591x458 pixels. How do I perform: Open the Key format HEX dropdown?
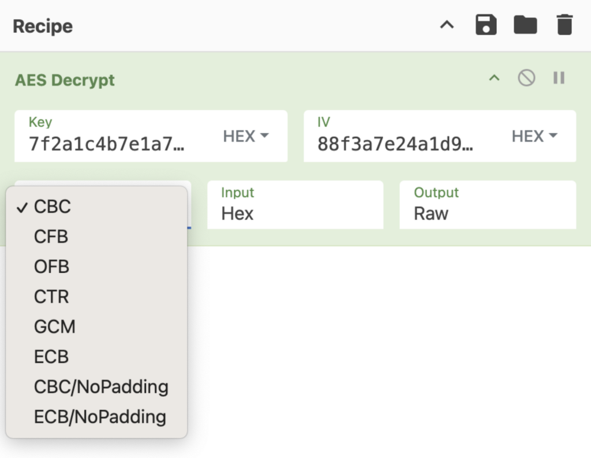246,136
